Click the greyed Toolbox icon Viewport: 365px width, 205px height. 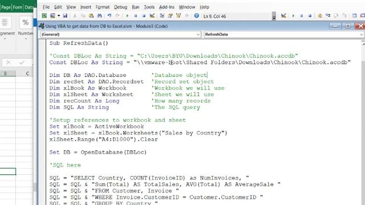coord(186,16)
